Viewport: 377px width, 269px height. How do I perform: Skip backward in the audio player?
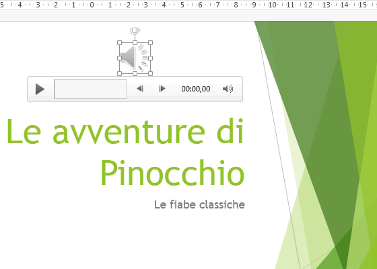click(x=140, y=89)
